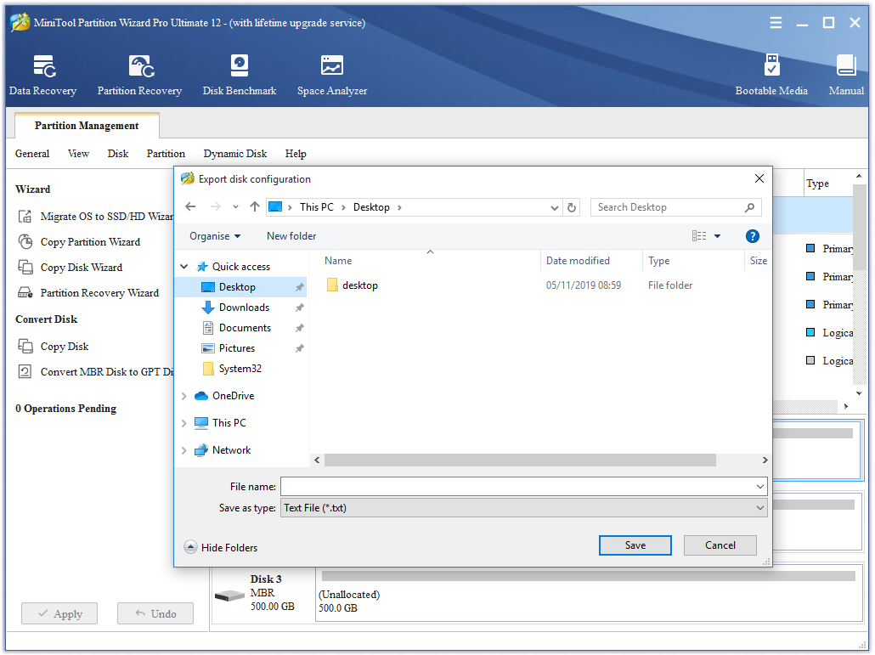The width and height of the screenshot is (875, 655).
Task: Cancel the export dialog
Action: (720, 545)
